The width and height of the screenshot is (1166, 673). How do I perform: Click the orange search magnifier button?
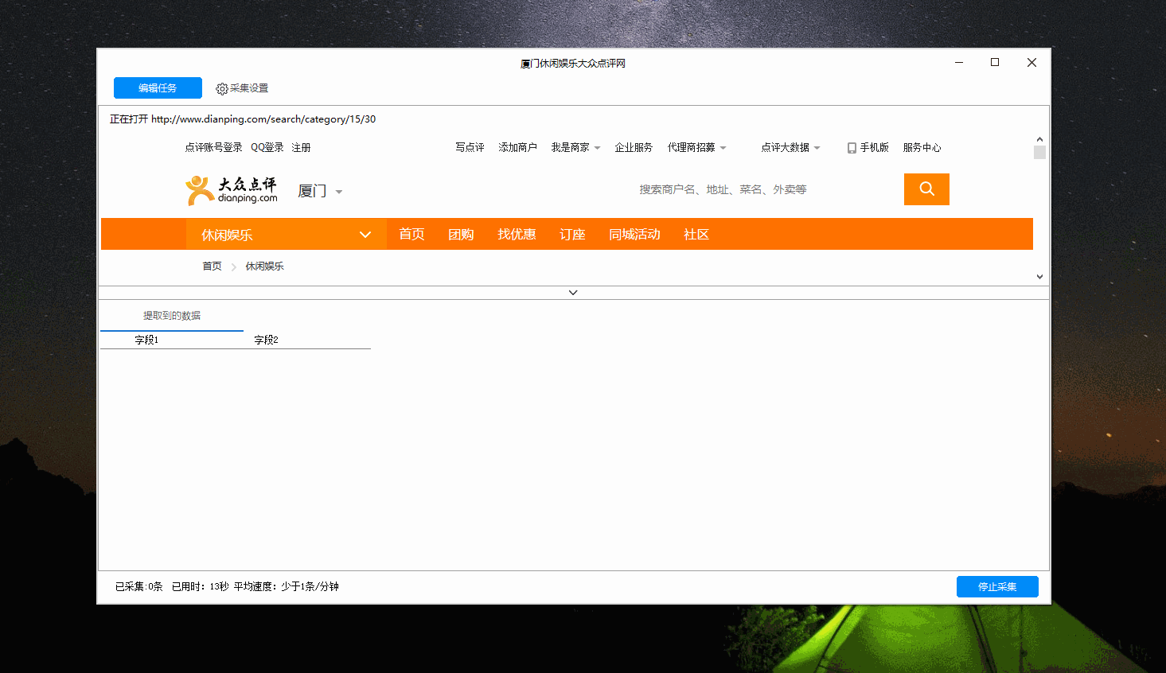point(926,189)
